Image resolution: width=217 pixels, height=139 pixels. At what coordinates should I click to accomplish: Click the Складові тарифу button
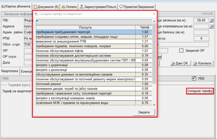(200, 91)
